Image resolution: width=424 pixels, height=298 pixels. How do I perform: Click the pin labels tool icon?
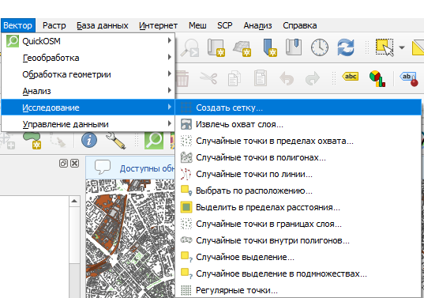tap(409, 79)
